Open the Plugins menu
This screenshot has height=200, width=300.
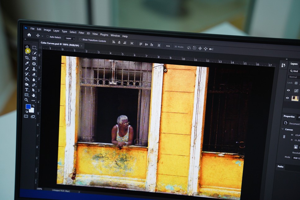104,35
